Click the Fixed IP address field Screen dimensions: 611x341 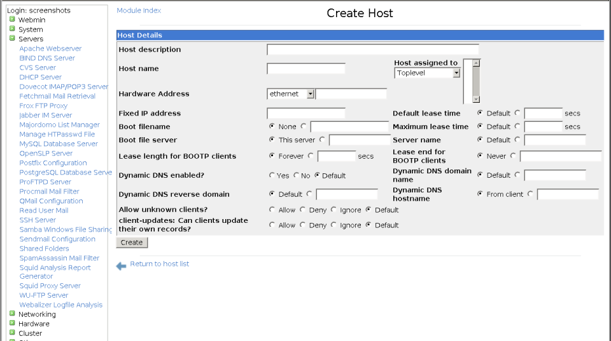pyautogui.click(x=306, y=113)
